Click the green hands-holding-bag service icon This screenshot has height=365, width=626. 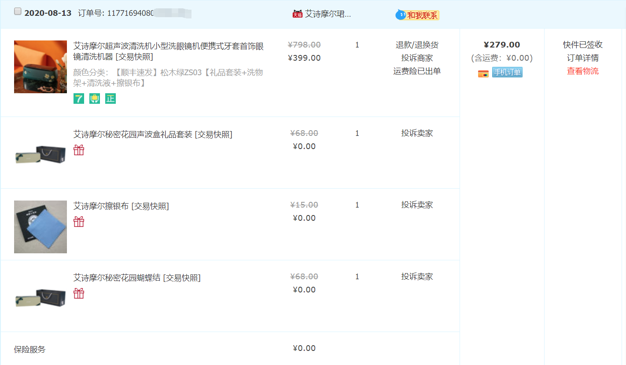point(95,99)
